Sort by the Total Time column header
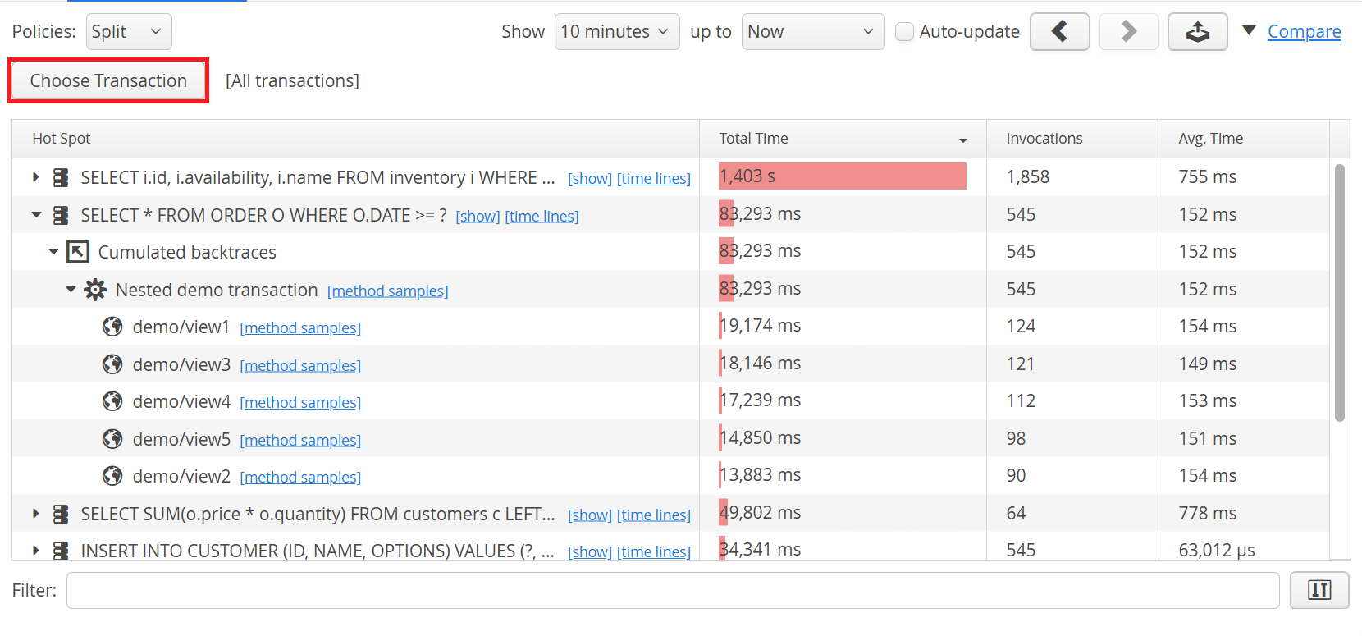The image size is (1362, 636). click(x=843, y=139)
